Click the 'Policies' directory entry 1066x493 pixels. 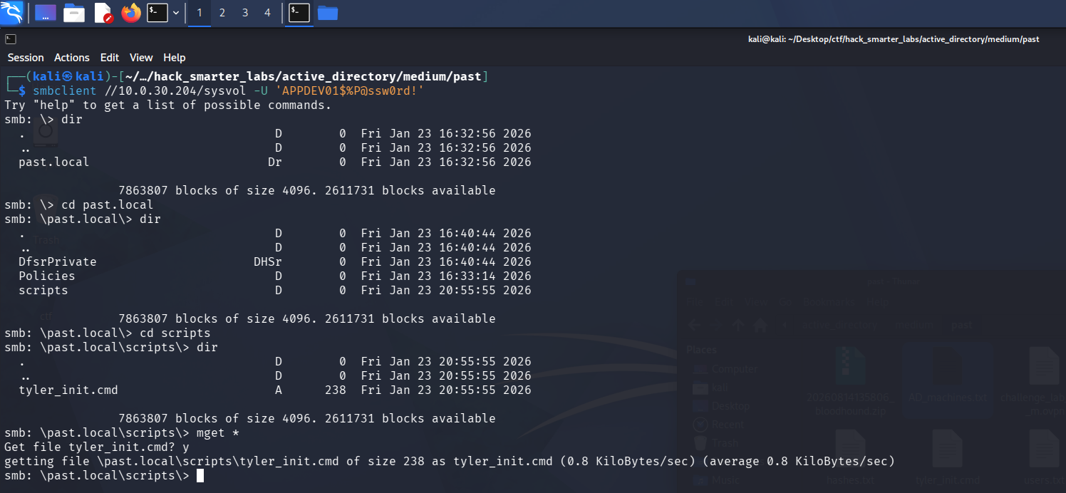pyautogui.click(x=47, y=276)
